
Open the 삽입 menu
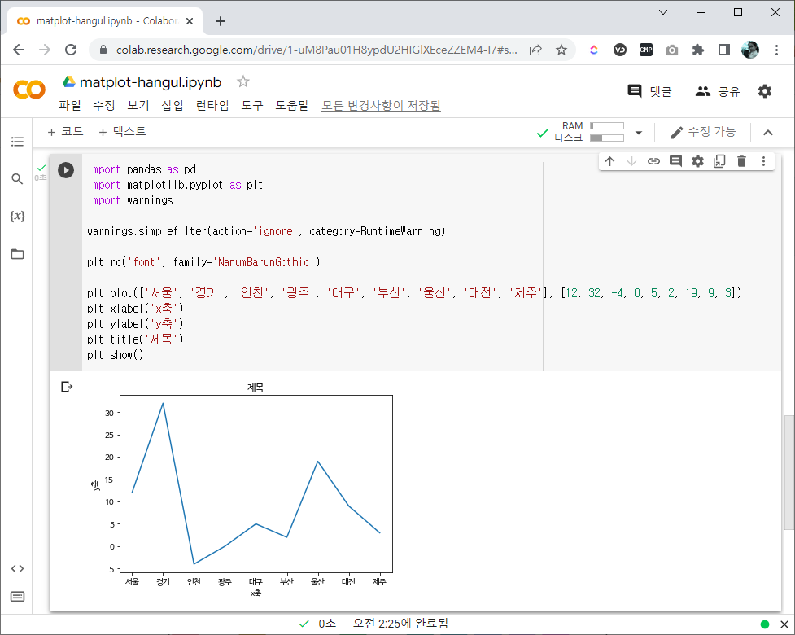coord(173,105)
